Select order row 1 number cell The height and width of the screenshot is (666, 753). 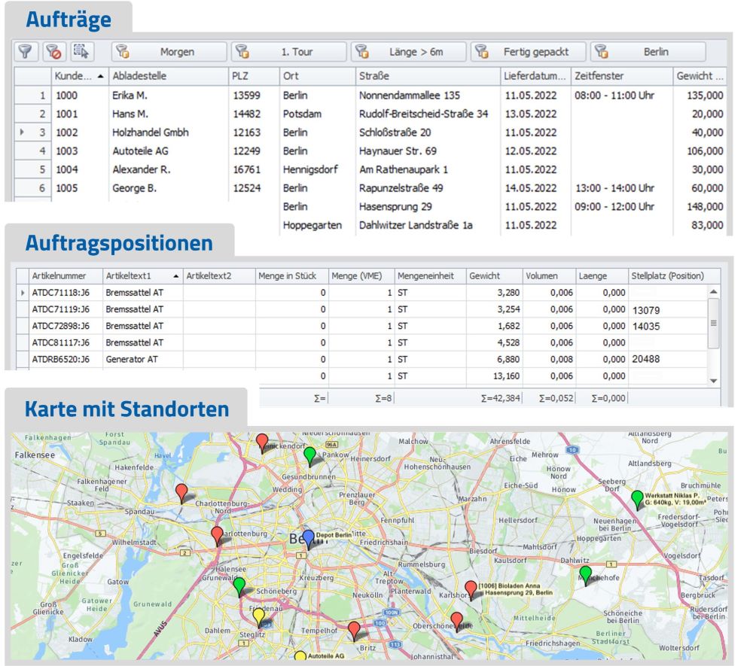point(32,96)
